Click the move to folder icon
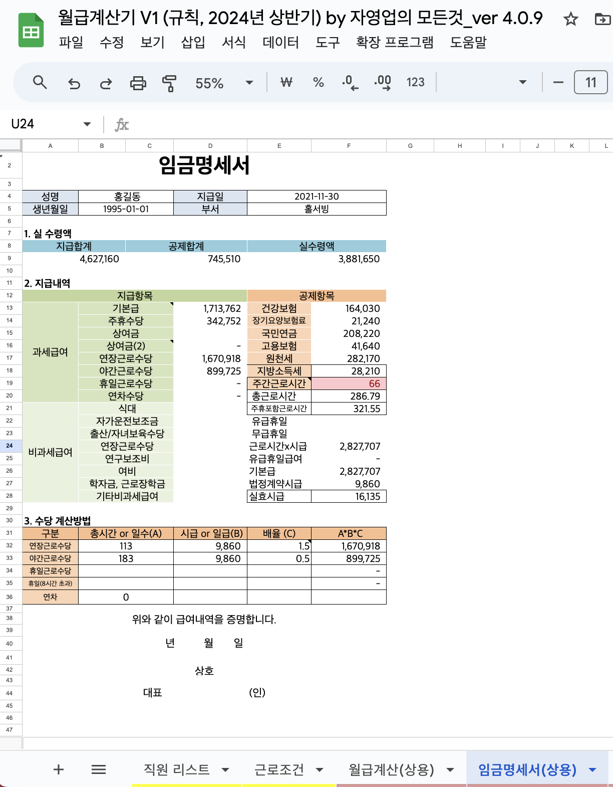This screenshot has width=613, height=787. click(602, 20)
